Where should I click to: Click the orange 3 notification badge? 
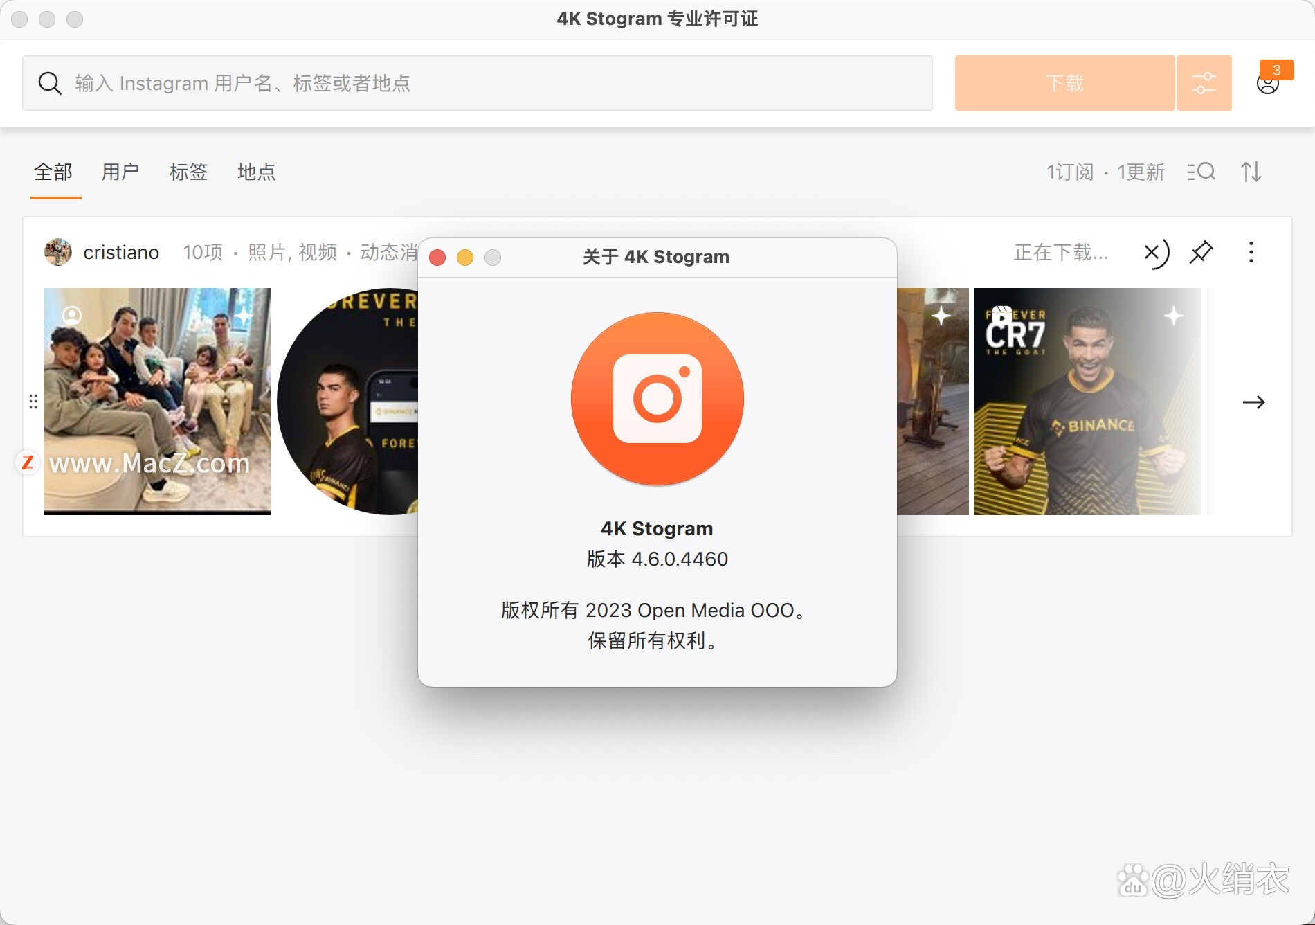click(x=1276, y=70)
